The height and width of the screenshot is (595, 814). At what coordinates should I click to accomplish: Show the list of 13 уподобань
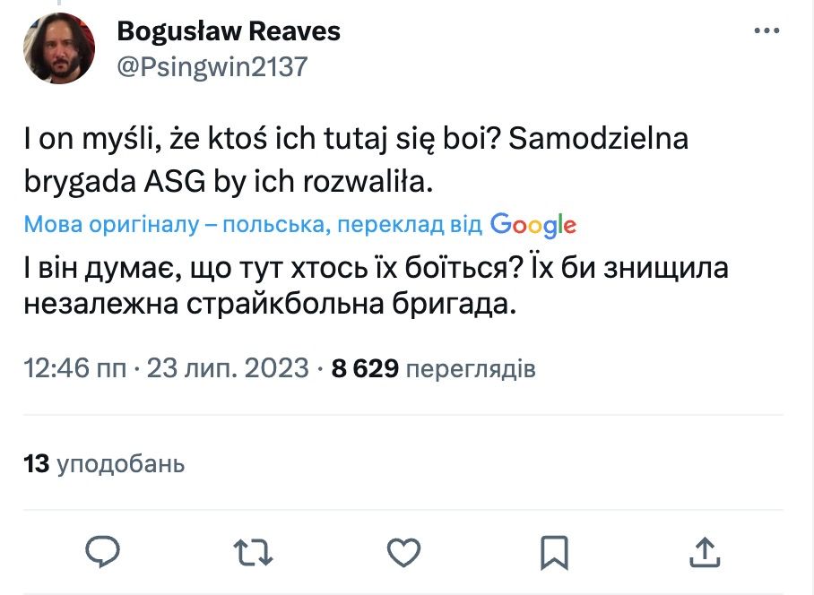(104, 464)
